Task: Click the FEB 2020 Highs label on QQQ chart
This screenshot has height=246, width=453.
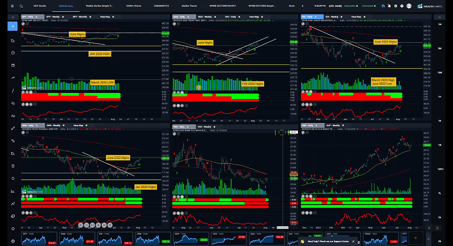Action: 253,84
